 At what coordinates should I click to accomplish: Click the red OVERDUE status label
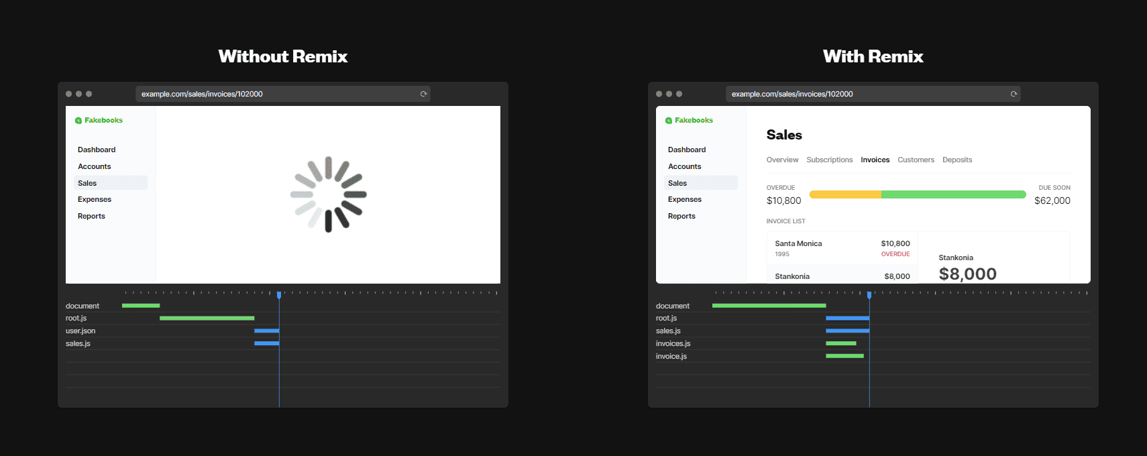coord(895,254)
